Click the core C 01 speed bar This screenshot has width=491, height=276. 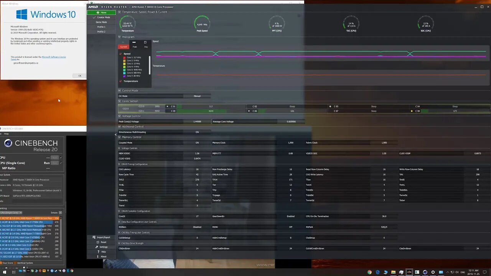click(x=211, y=106)
